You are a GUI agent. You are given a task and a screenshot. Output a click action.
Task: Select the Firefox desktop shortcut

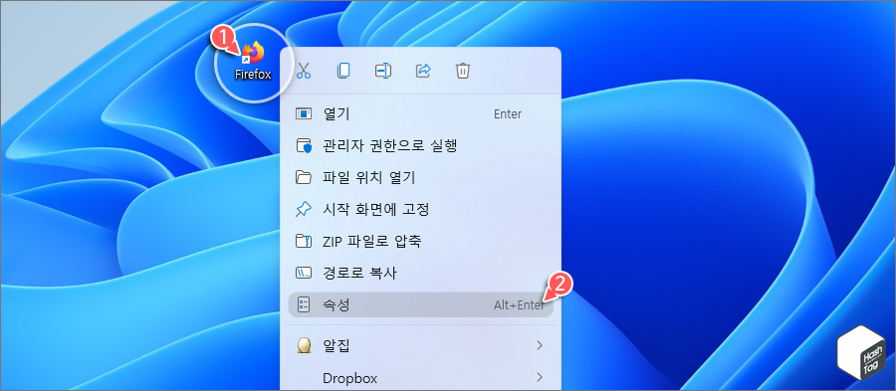pyautogui.click(x=253, y=62)
